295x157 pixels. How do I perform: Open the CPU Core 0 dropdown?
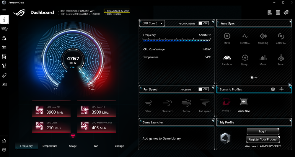click(x=152, y=24)
